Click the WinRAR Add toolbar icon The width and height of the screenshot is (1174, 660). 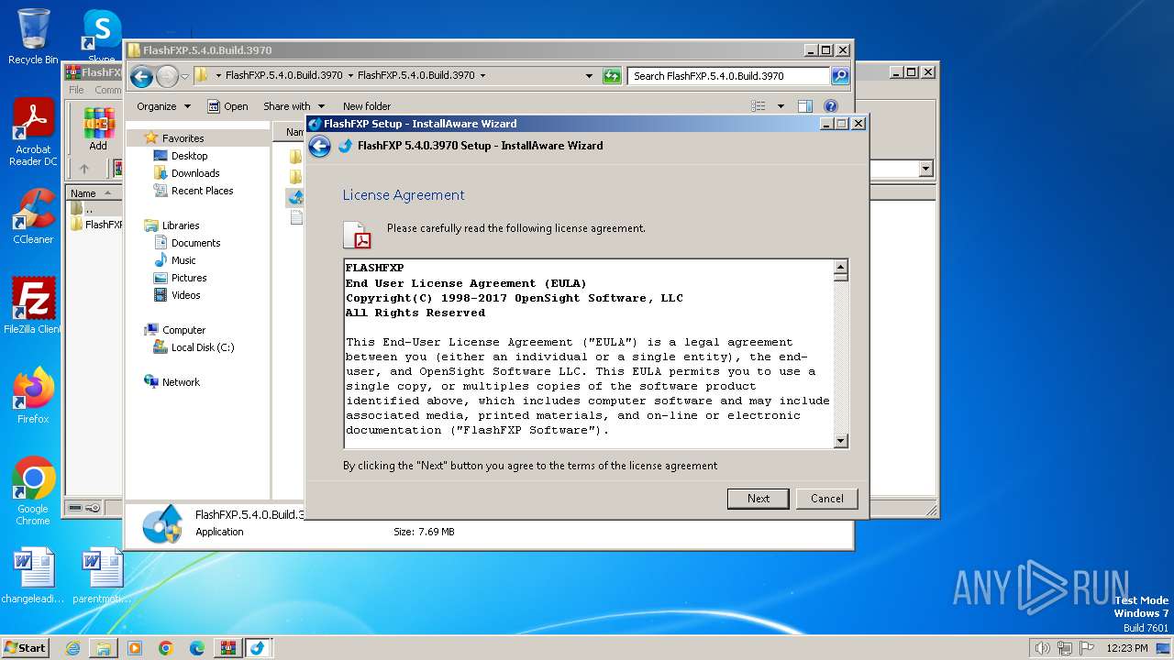click(98, 128)
